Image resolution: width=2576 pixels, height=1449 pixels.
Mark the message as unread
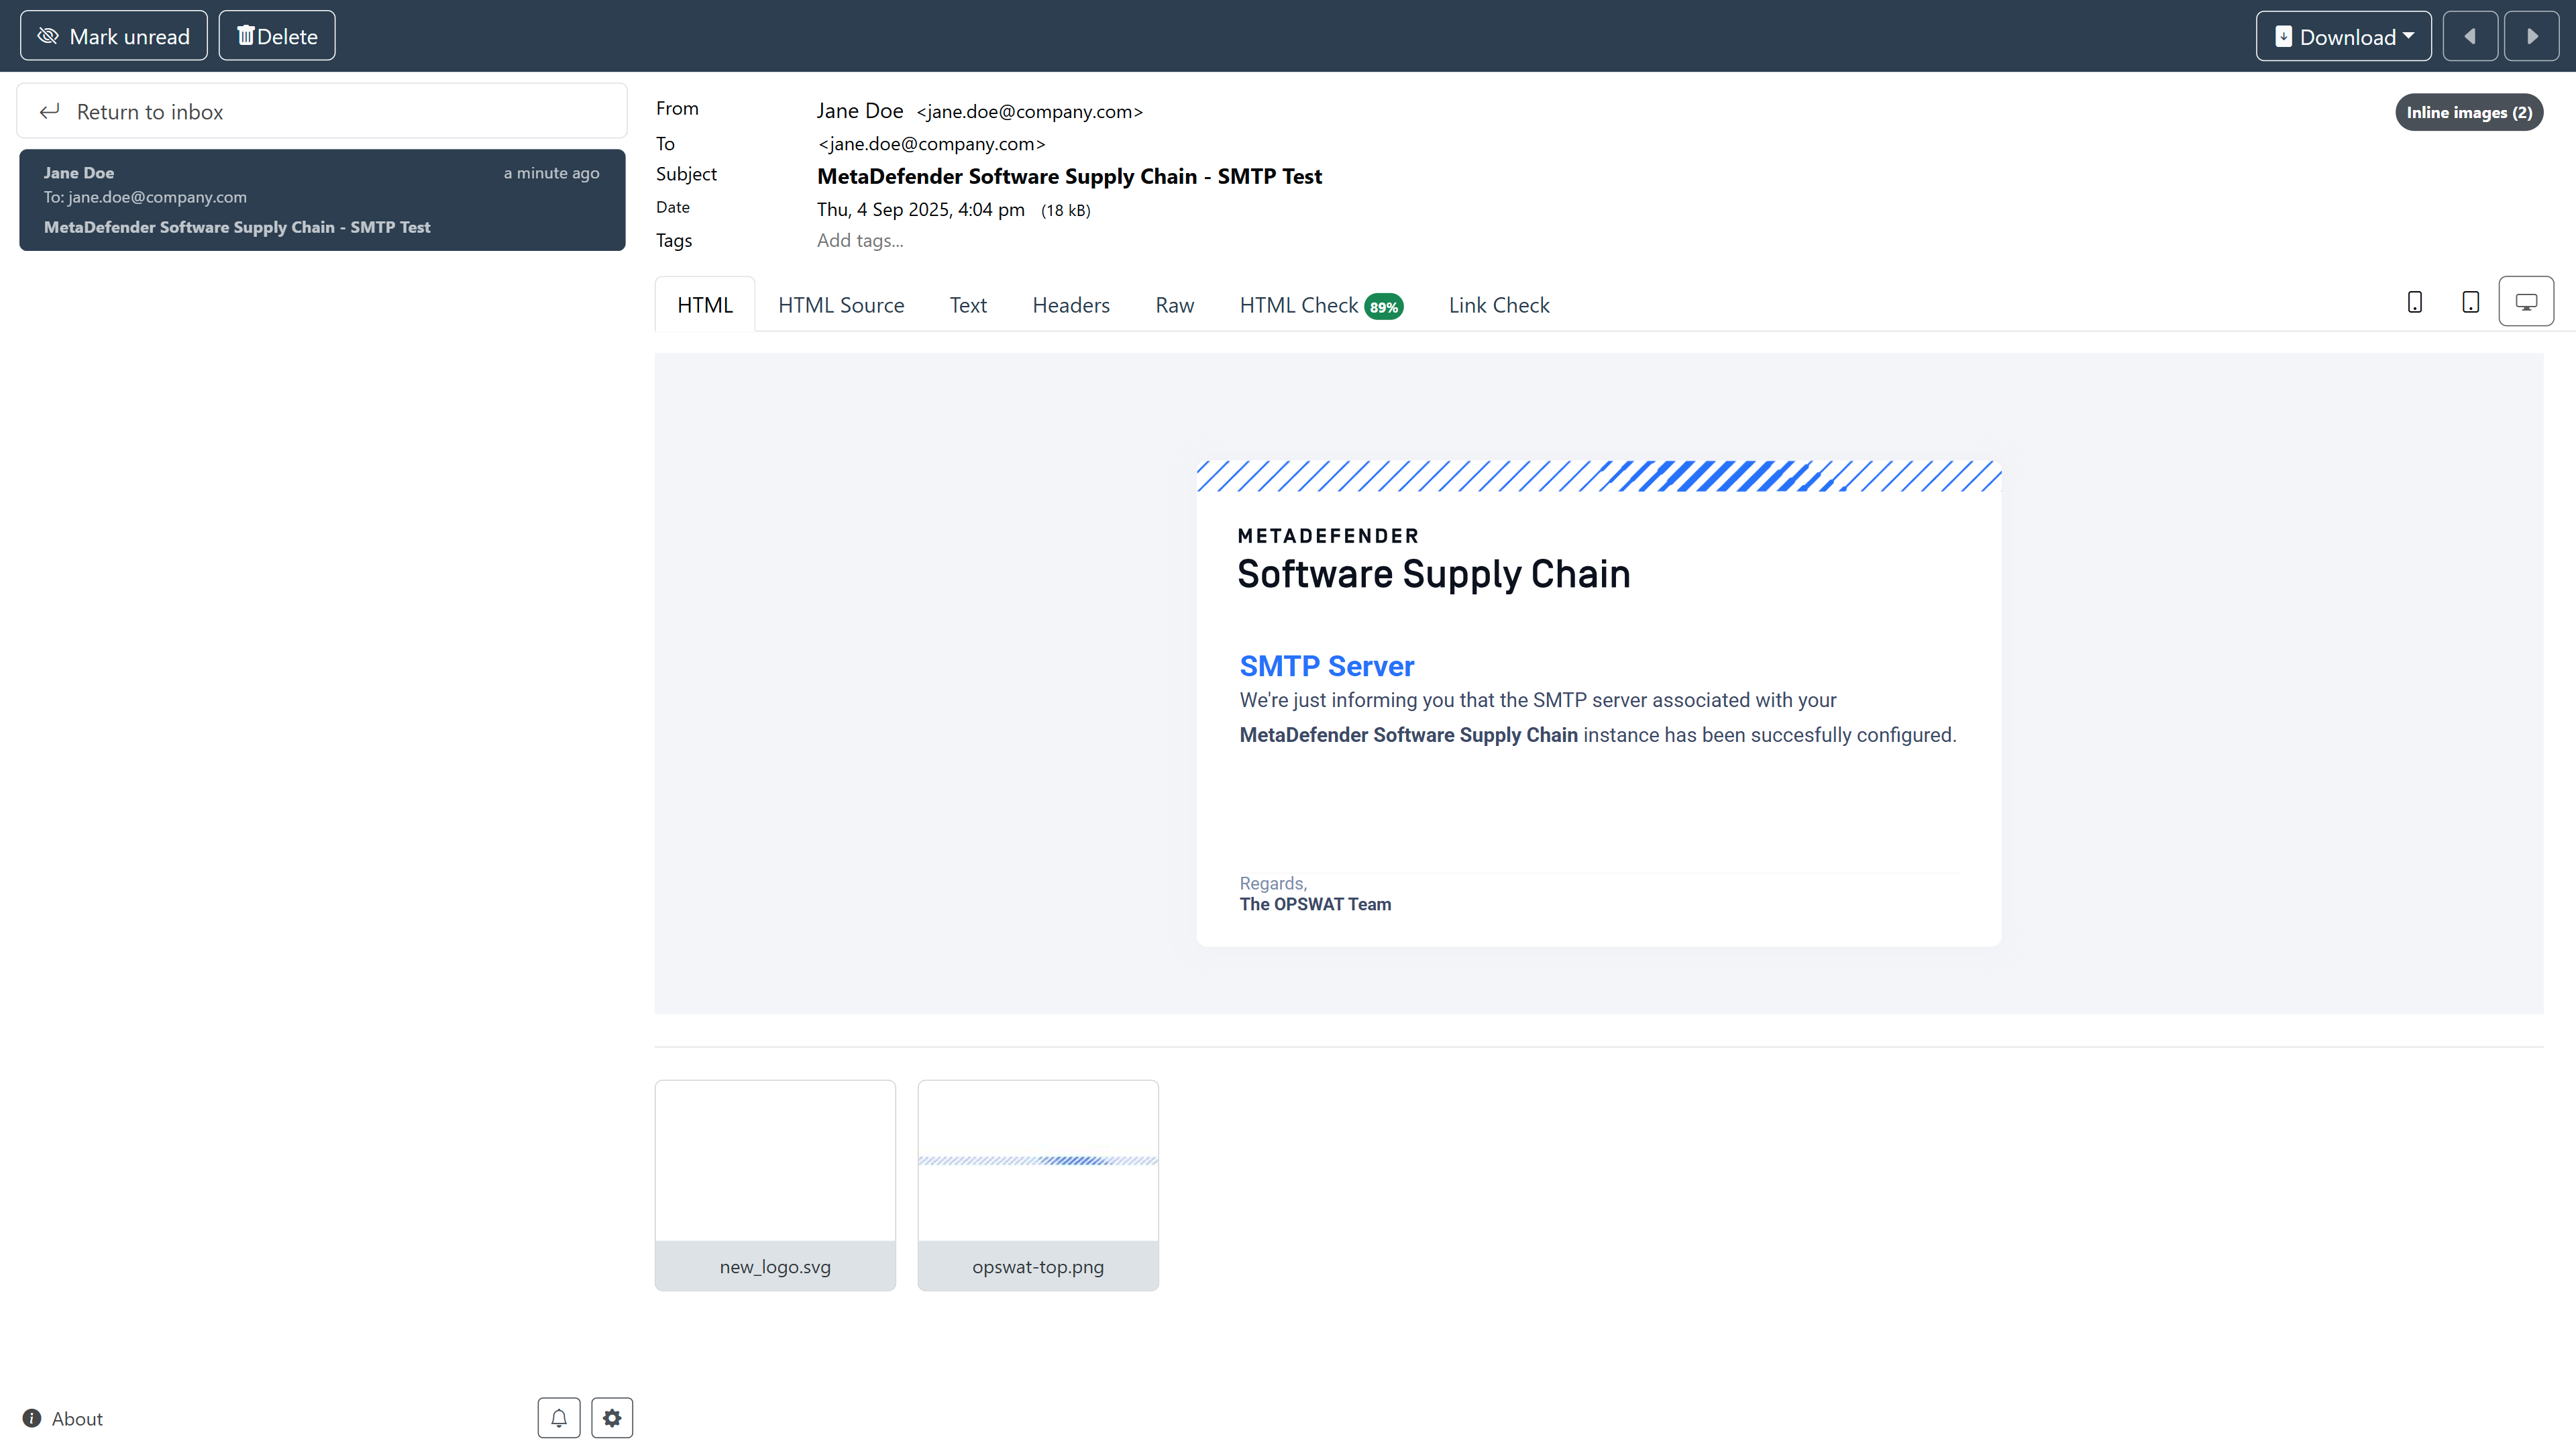point(113,36)
